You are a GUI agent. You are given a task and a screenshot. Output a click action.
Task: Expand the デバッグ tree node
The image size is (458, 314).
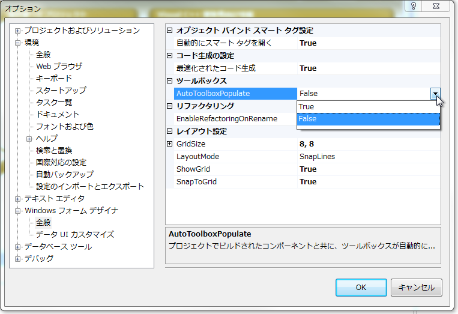pos(18,259)
